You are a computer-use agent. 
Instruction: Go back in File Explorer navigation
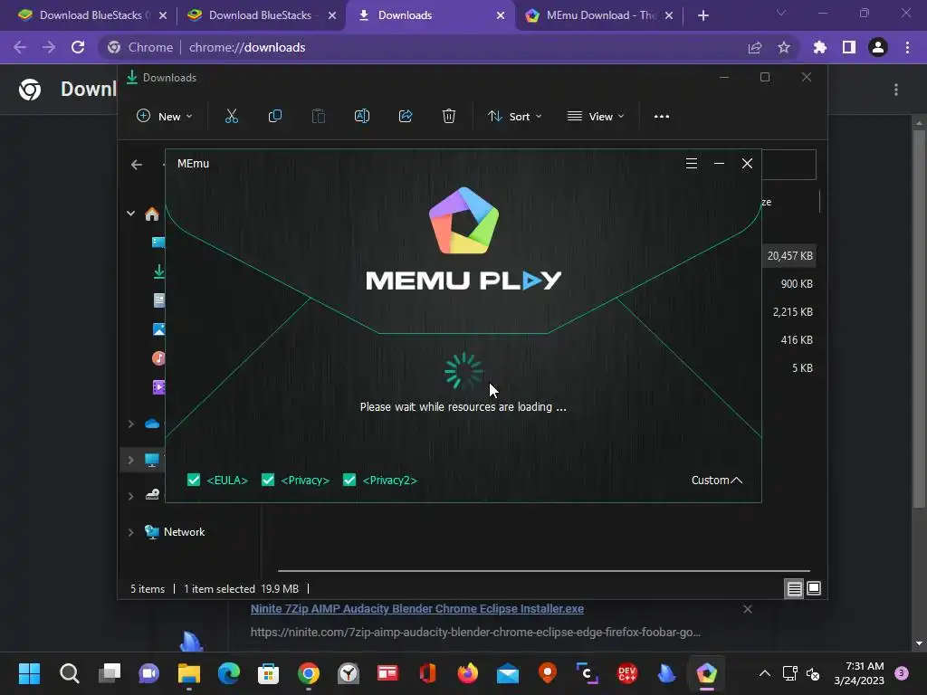pos(137,165)
